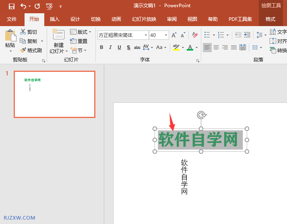Click the Cut (剪切) scissors icon

click(x=23, y=32)
